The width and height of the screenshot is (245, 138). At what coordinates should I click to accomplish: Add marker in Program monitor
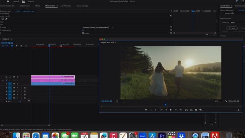(146, 110)
